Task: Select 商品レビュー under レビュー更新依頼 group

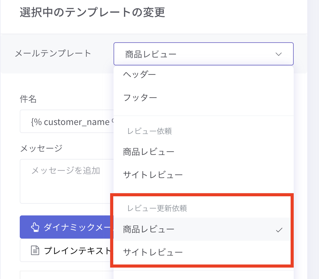Action: (149, 229)
